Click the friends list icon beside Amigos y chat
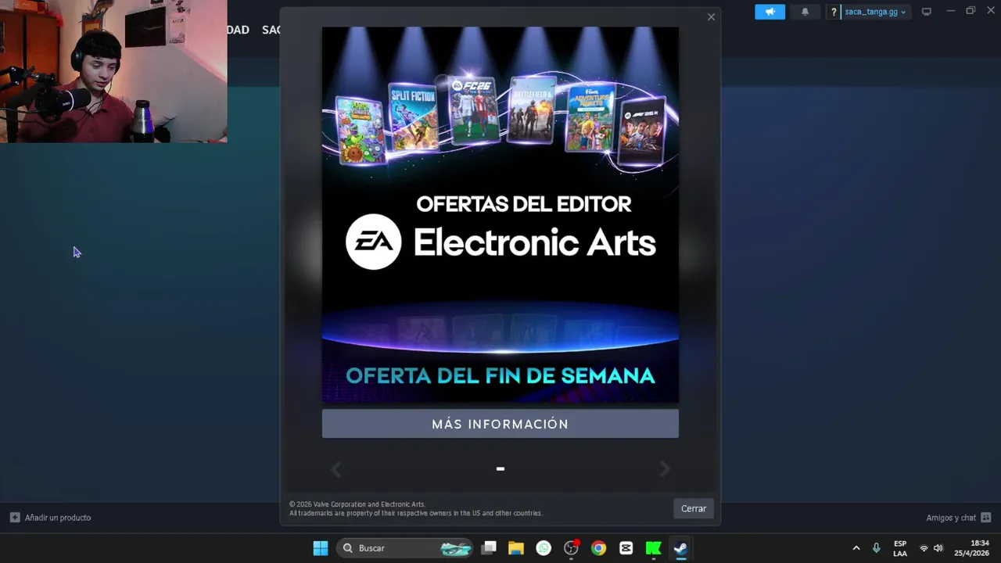 point(985,518)
